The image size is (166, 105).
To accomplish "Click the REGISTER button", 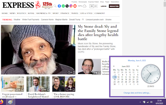I will (114, 6).
